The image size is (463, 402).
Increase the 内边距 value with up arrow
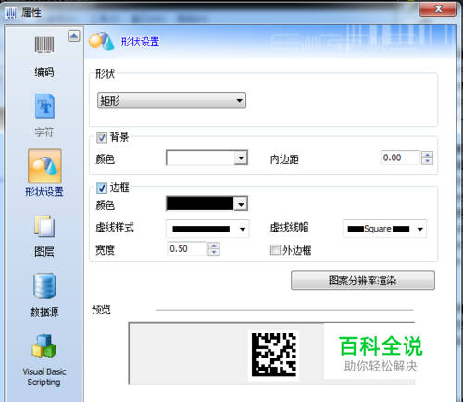(x=427, y=155)
